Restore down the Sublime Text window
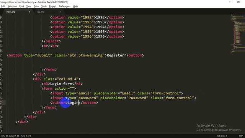The height and width of the screenshot is (138, 245). (x=238, y=2)
